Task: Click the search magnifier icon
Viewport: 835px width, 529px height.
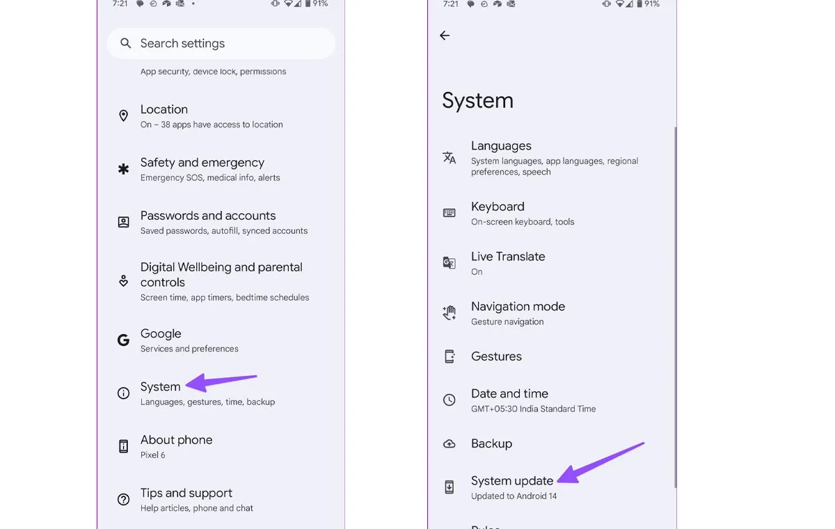Action: coord(126,43)
